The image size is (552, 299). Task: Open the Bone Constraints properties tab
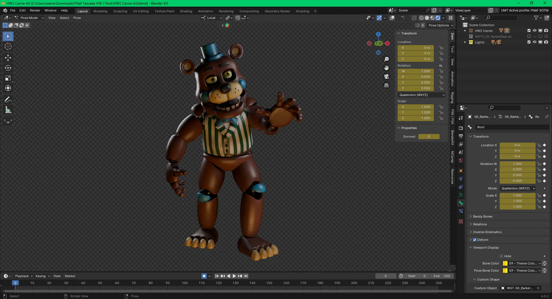(x=461, y=211)
